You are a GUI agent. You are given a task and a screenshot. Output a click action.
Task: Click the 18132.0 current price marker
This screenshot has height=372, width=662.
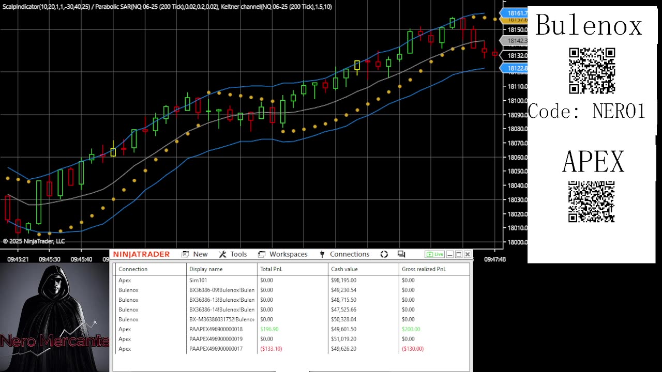tap(515, 55)
